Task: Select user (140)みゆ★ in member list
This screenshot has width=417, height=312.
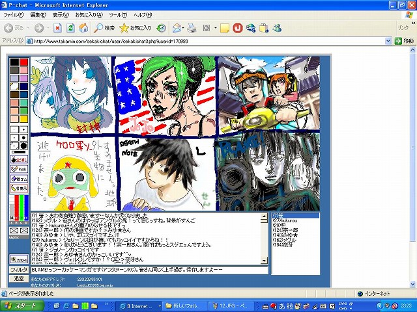Action: [285, 235]
